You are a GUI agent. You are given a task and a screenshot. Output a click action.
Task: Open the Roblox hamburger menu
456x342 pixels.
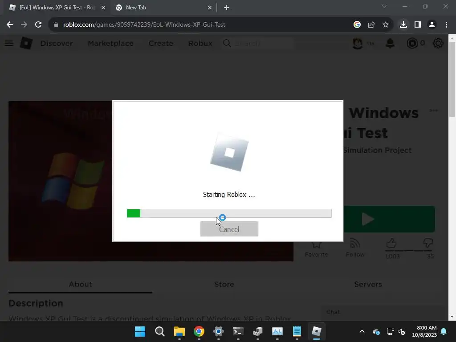tap(9, 43)
